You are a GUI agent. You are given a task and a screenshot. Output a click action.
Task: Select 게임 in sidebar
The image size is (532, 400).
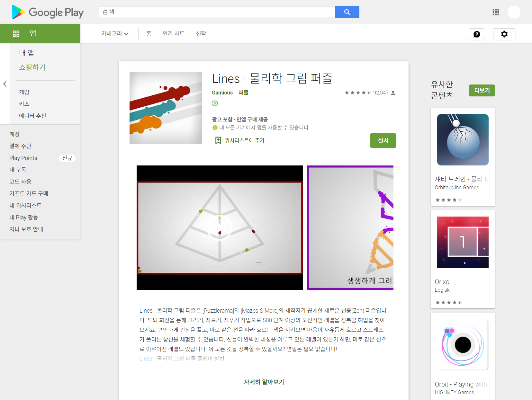24,92
